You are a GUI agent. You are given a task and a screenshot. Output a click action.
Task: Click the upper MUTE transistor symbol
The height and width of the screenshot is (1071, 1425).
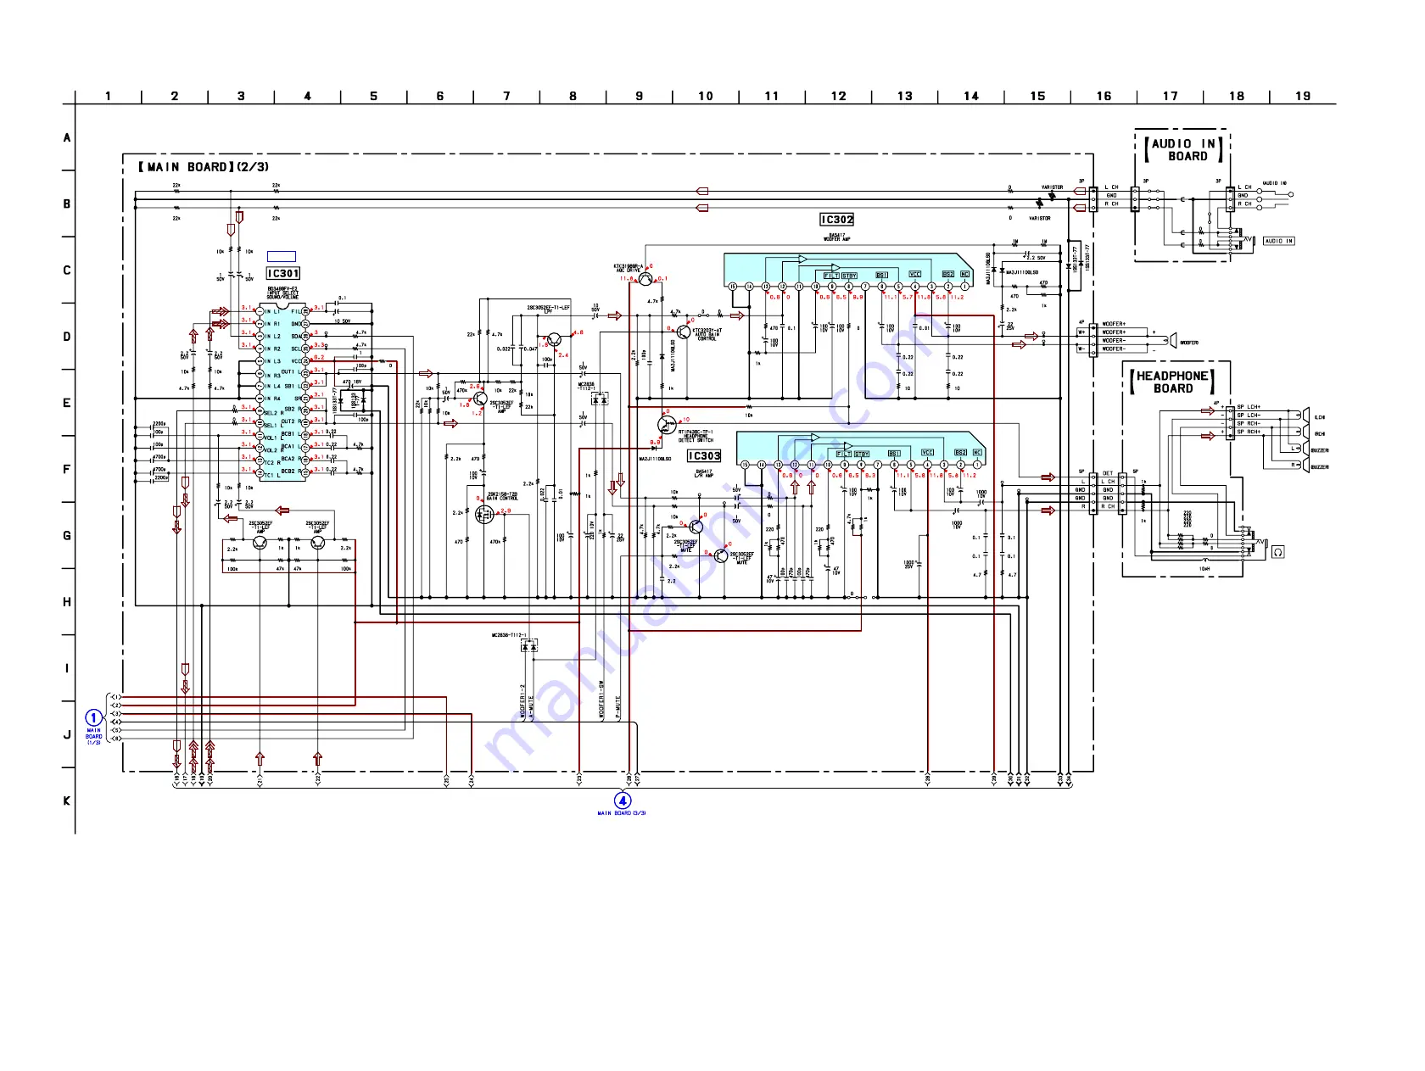click(696, 527)
